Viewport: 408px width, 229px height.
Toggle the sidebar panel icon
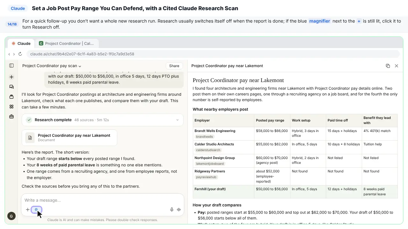pos(11,66)
